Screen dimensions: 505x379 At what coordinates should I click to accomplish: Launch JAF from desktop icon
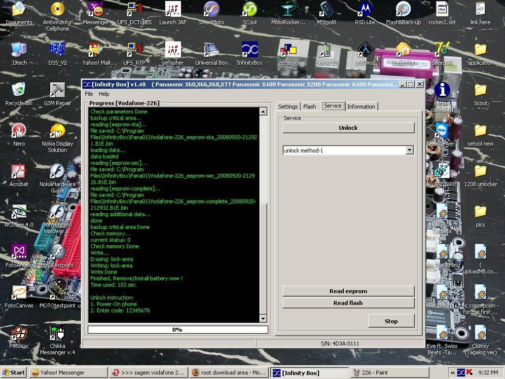point(173,9)
